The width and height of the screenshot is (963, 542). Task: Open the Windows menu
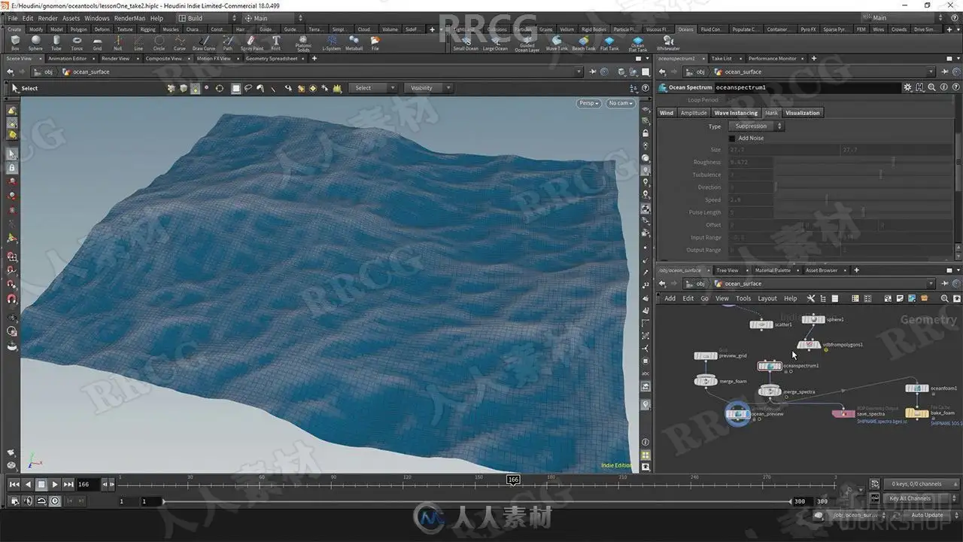(x=96, y=18)
